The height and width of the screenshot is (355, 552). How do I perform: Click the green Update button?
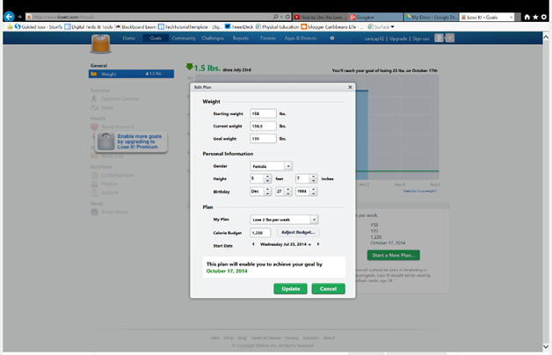point(290,288)
